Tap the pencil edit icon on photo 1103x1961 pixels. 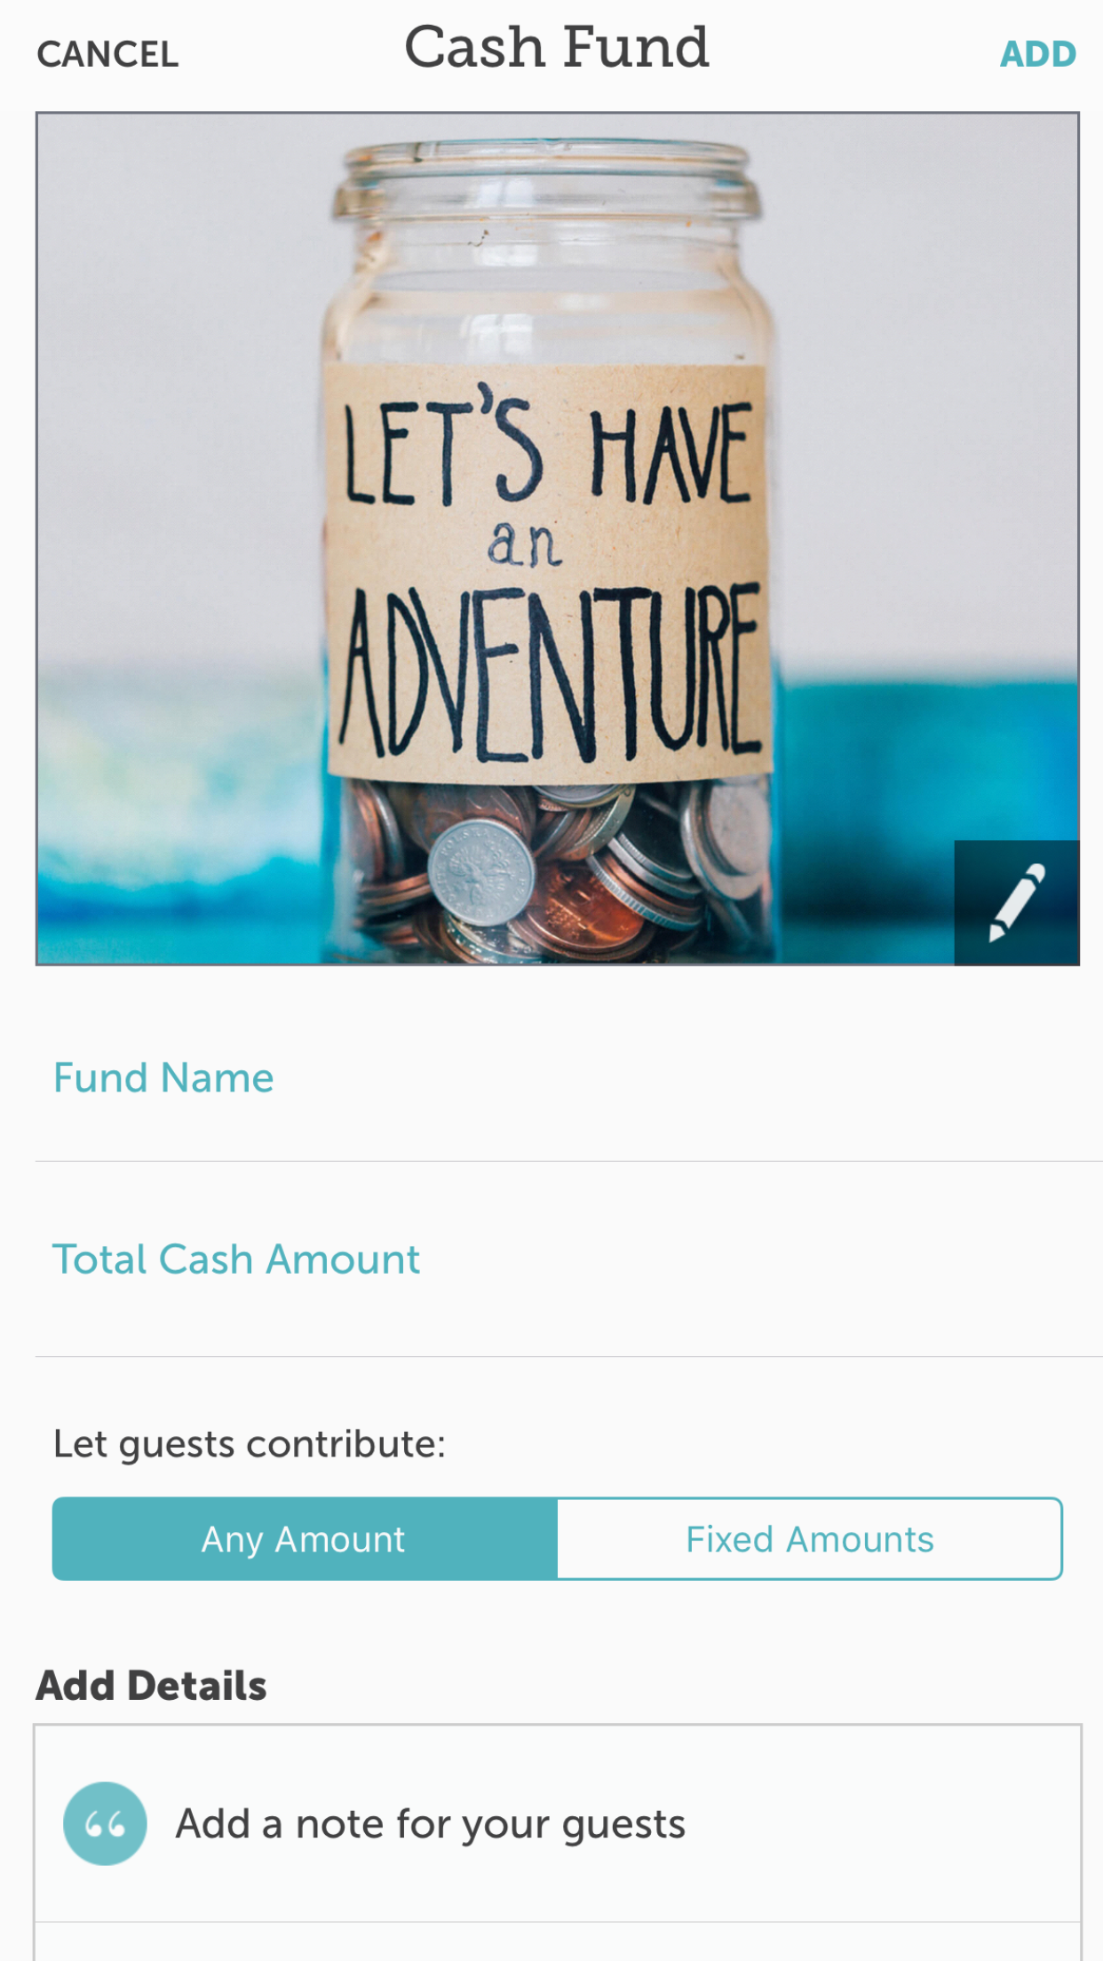1017,902
